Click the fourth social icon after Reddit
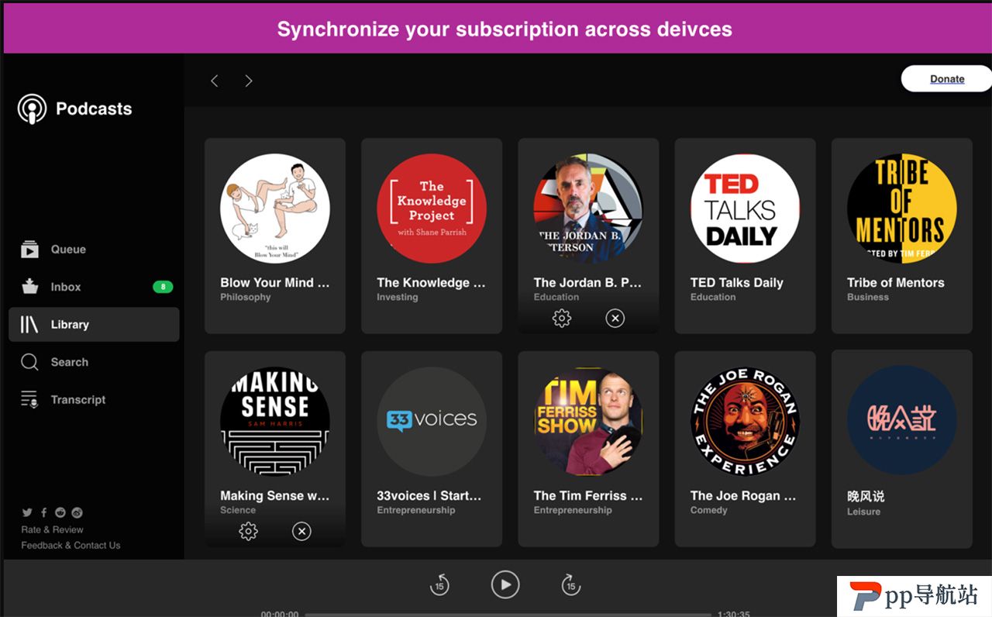This screenshot has width=992, height=617. 77,512
